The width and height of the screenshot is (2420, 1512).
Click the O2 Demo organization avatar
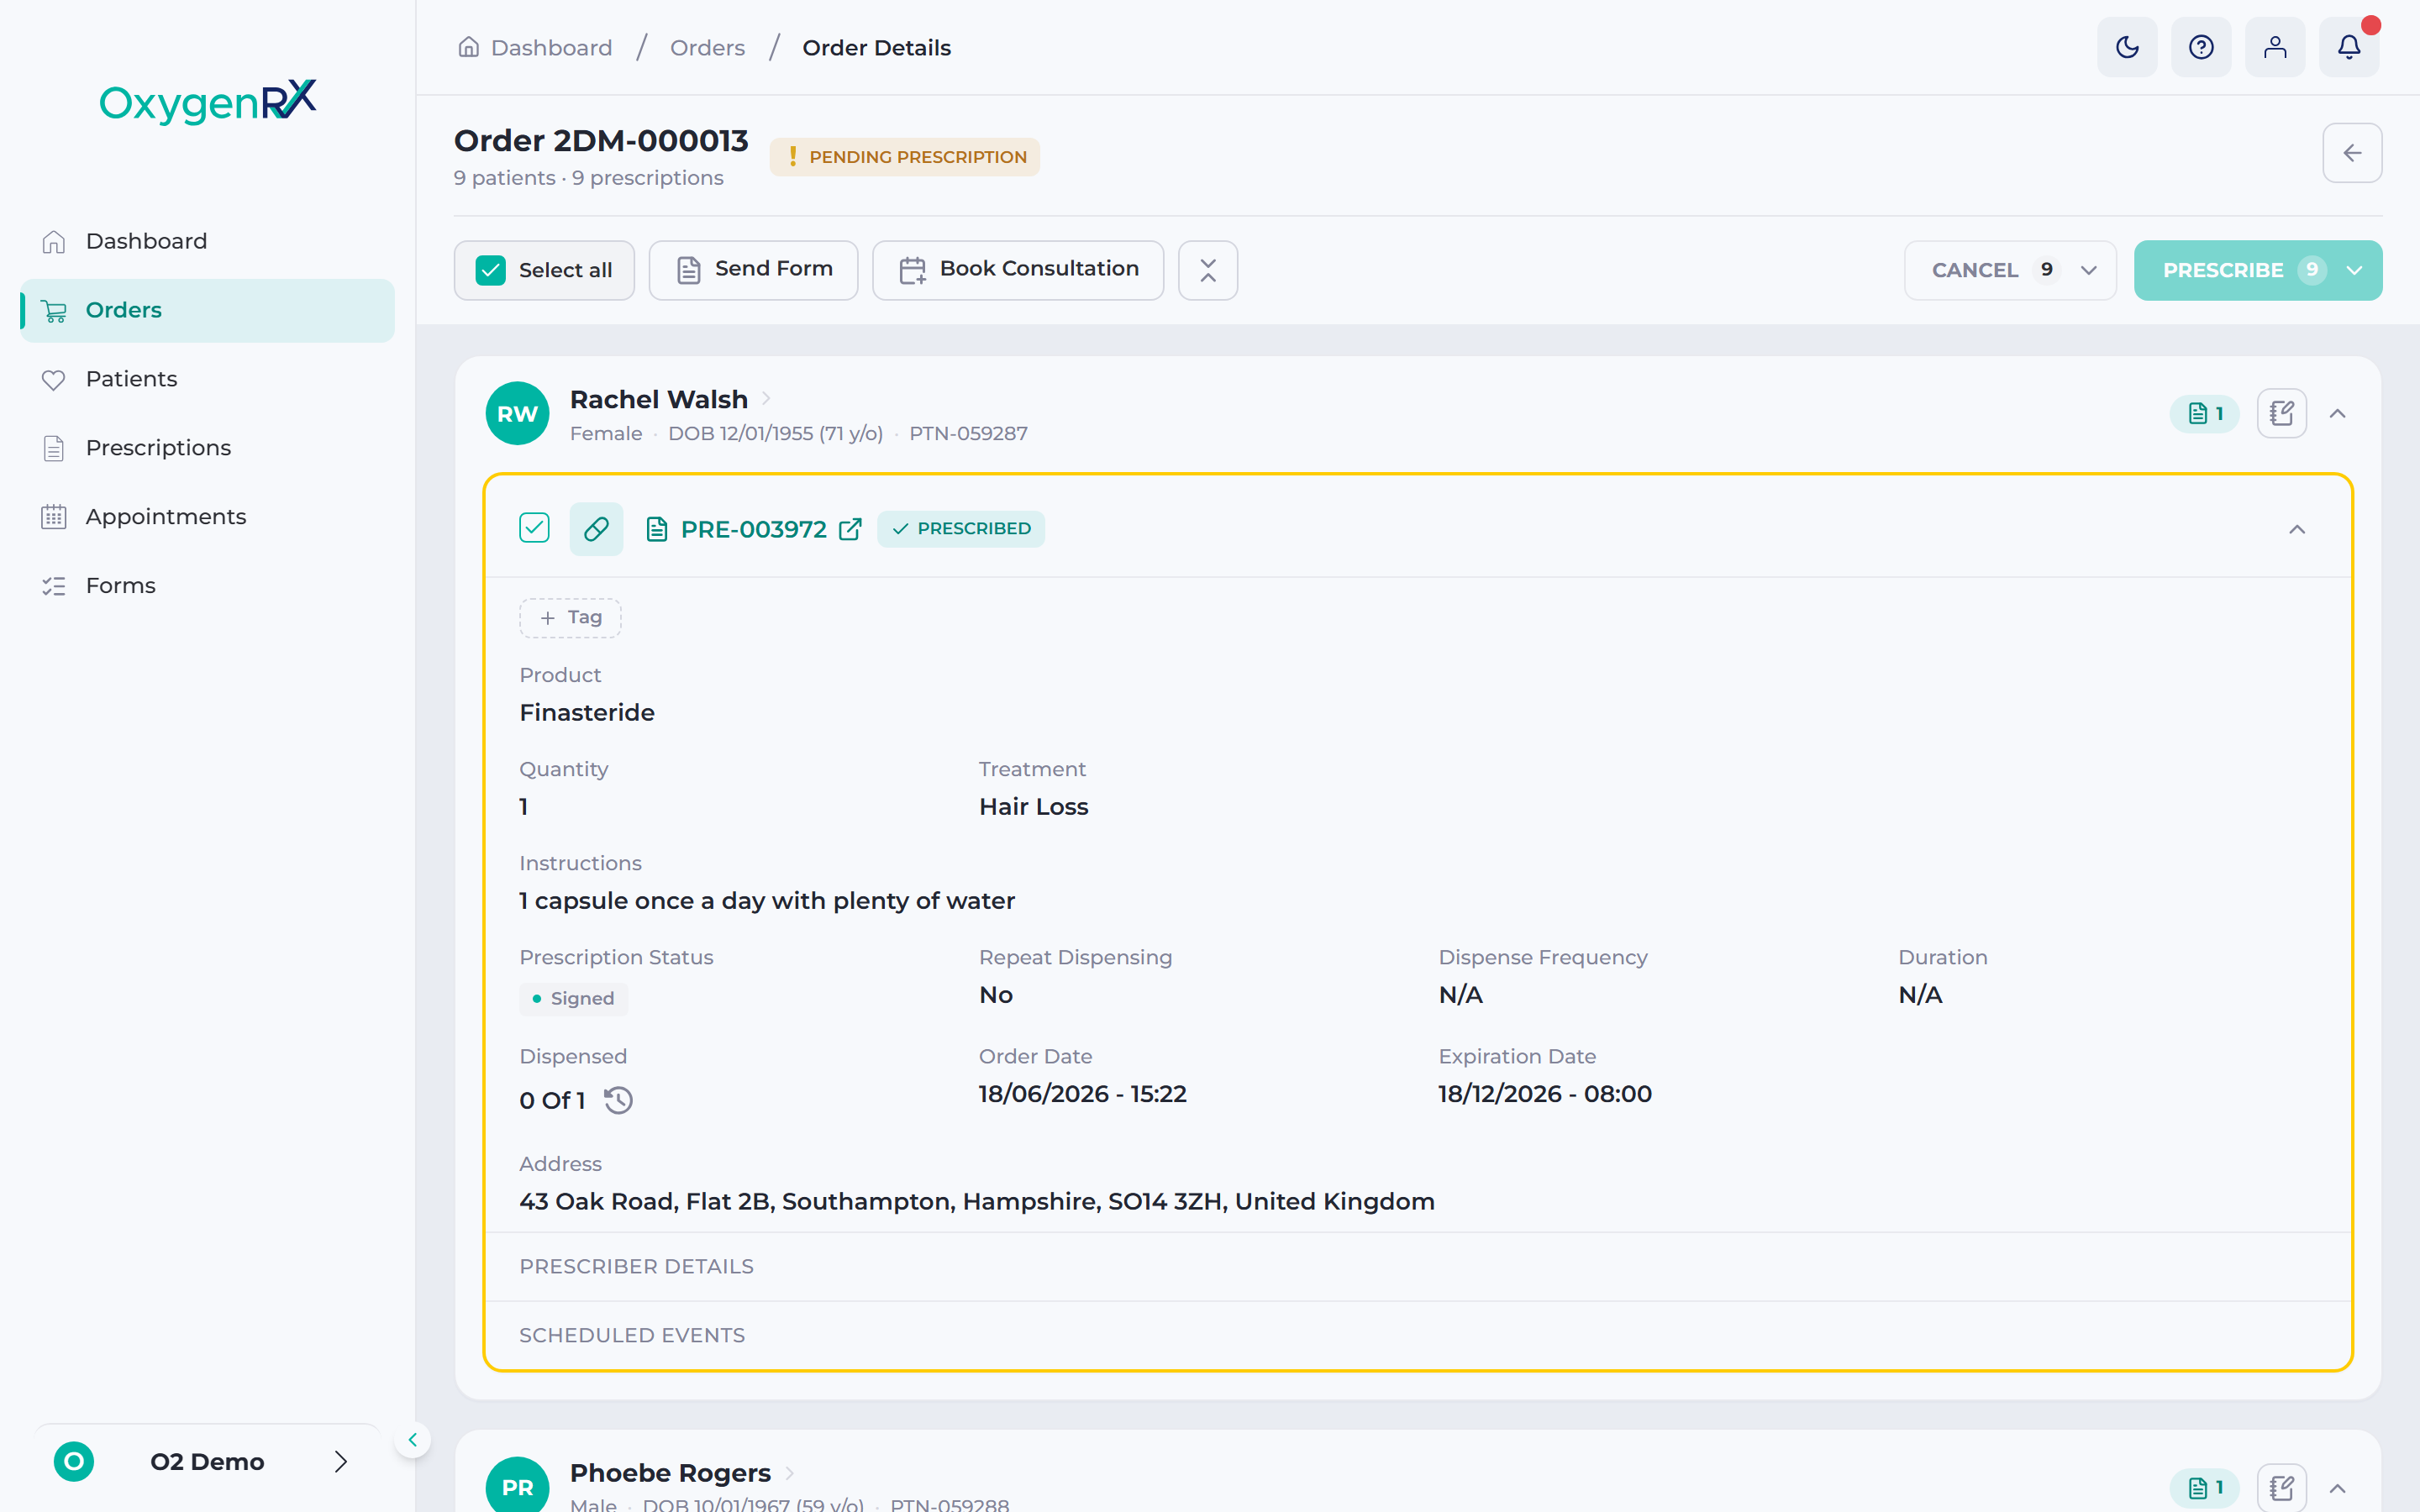(74, 1461)
